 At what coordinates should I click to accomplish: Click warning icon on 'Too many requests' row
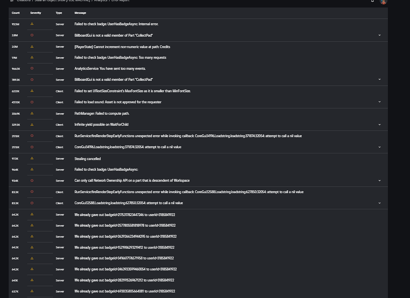point(32,57)
